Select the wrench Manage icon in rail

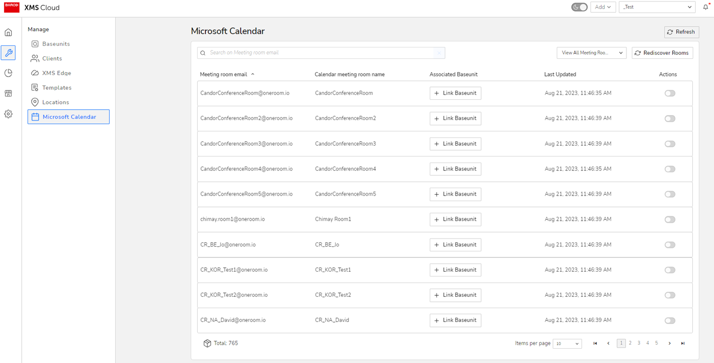[8, 53]
